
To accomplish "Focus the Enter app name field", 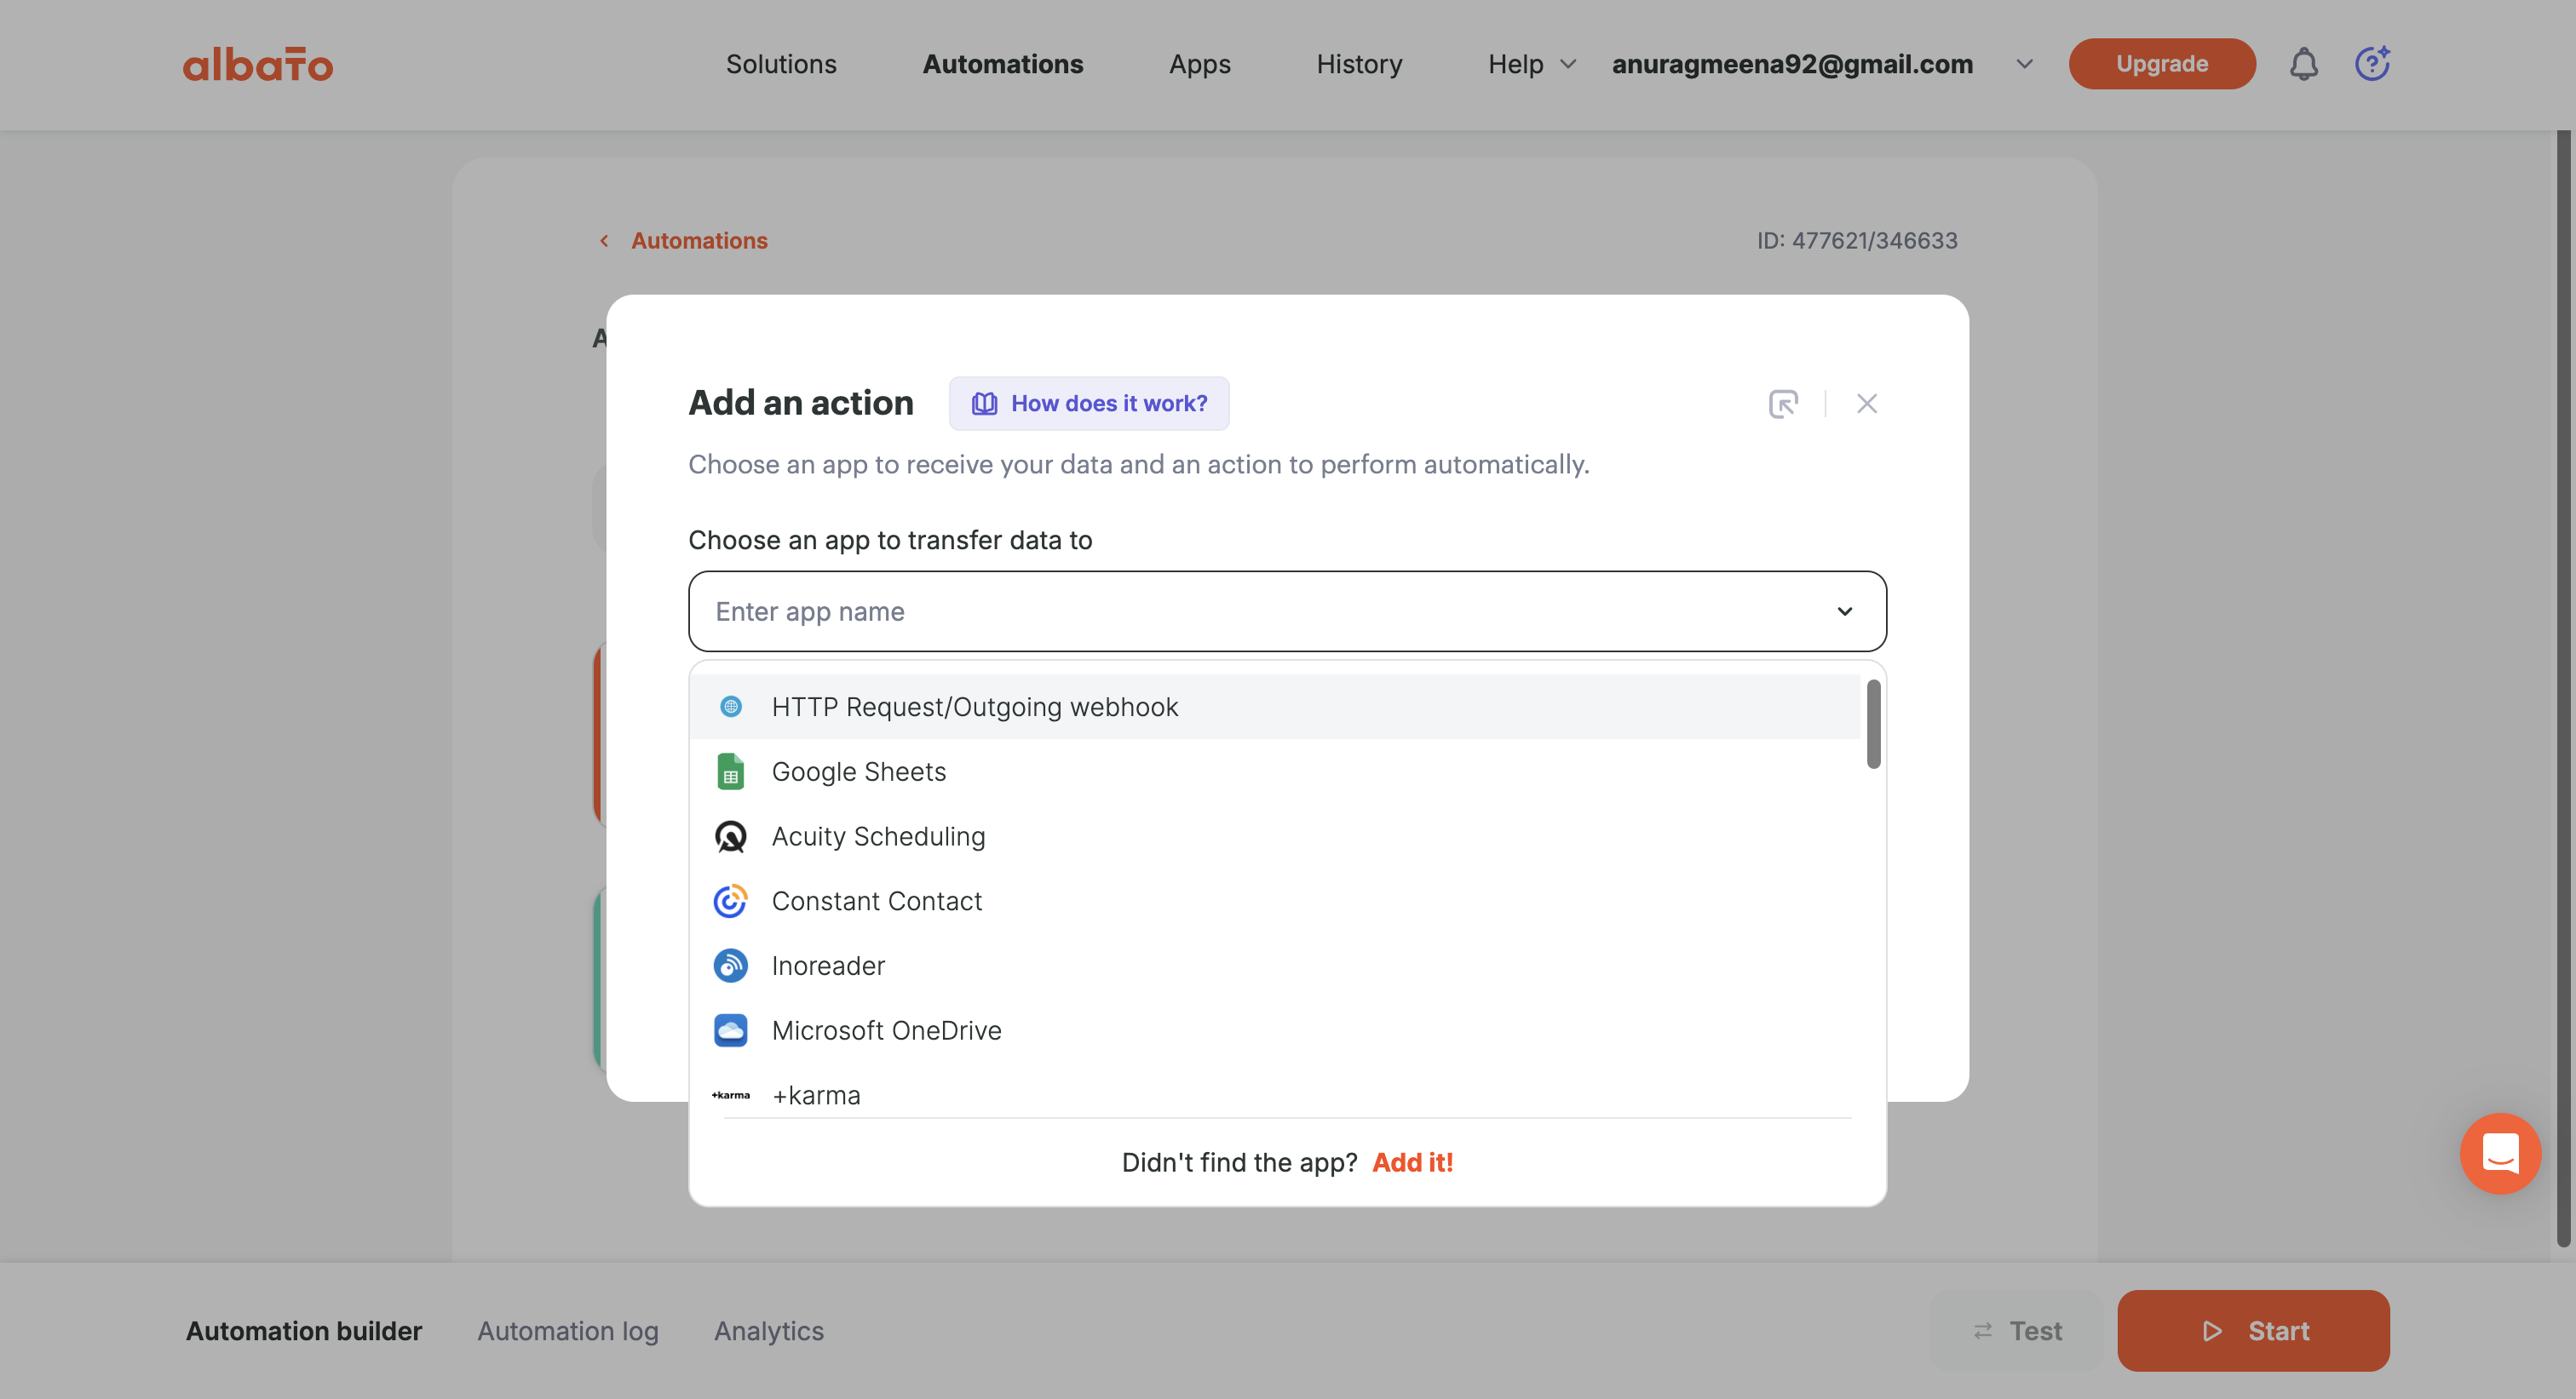I will pos(1287,611).
